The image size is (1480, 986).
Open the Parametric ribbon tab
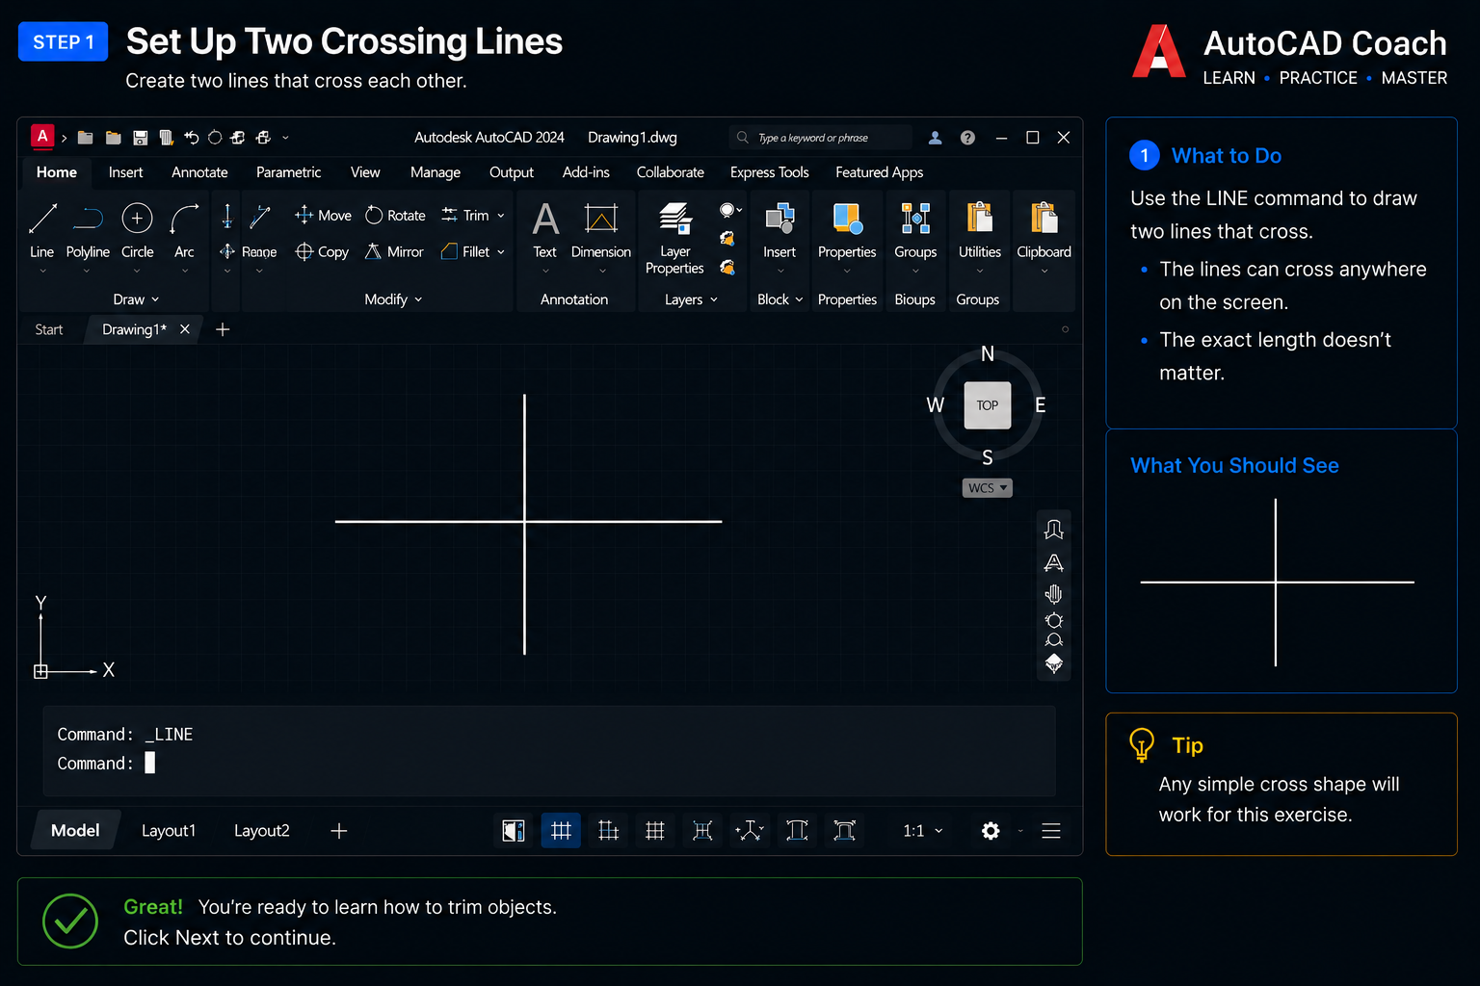(288, 172)
